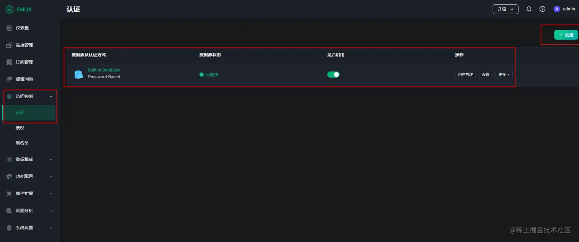579x242 pixels.
Task: Click the 是否启用 column header
Action: click(336, 55)
